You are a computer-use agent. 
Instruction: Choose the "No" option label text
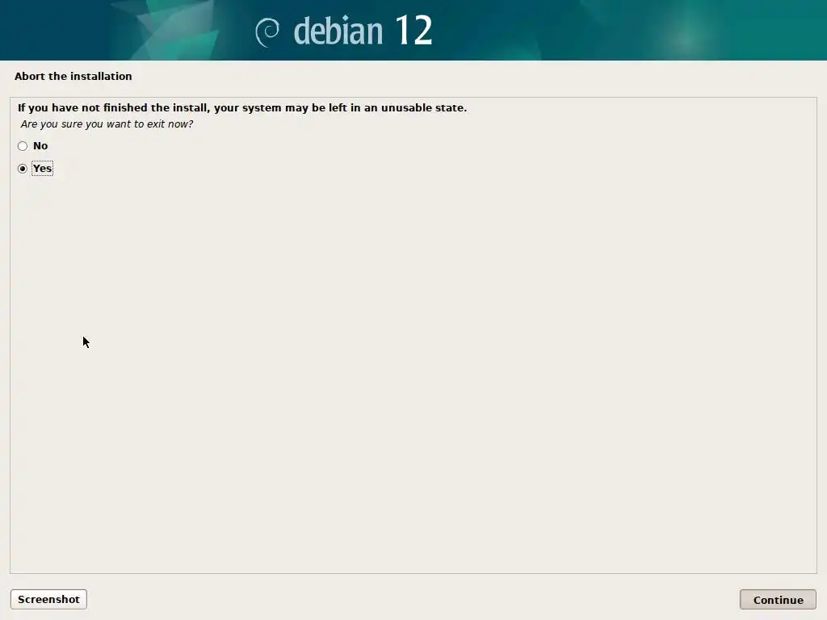coord(40,146)
